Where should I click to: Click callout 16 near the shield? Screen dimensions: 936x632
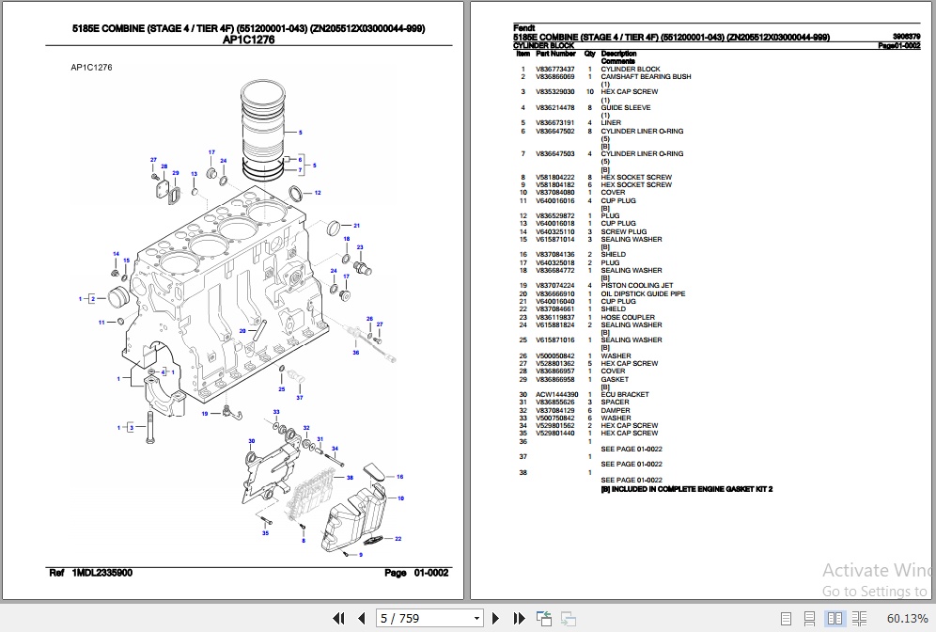pos(400,477)
